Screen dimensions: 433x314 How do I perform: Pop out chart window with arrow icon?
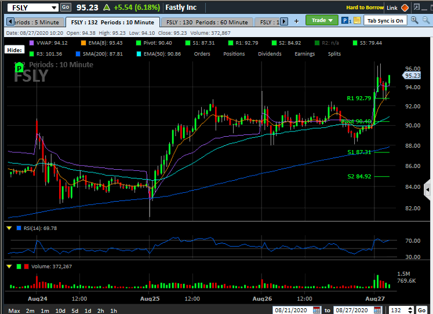(x=416, y=7)
